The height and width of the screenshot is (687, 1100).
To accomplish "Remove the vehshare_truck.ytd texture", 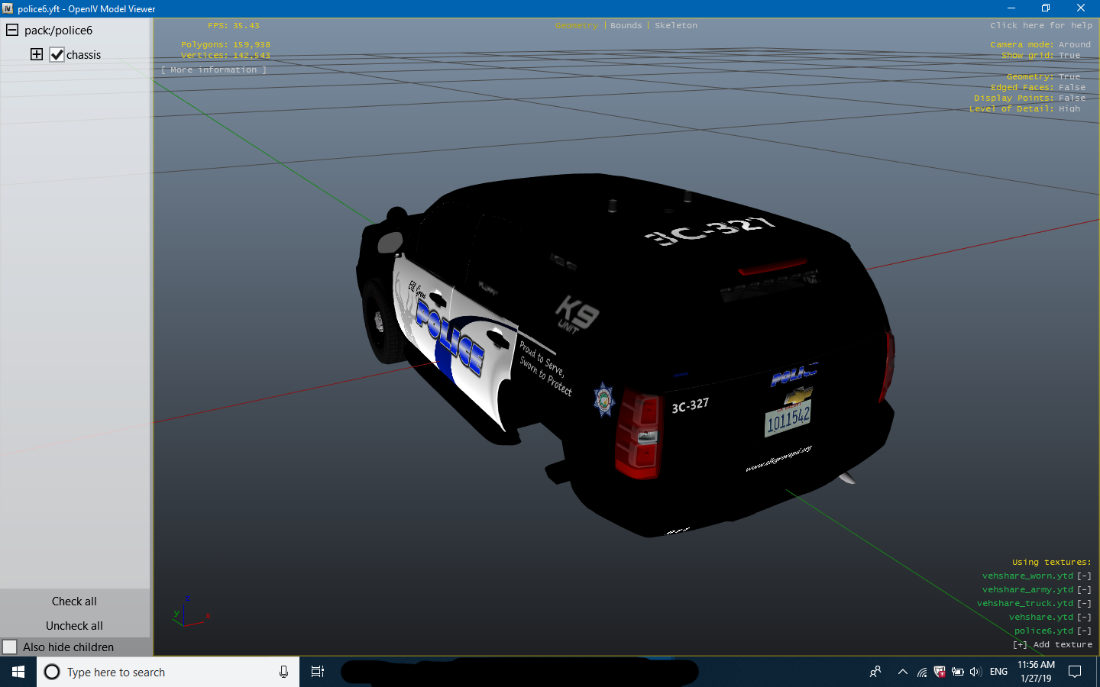I will click(1084, 604).
